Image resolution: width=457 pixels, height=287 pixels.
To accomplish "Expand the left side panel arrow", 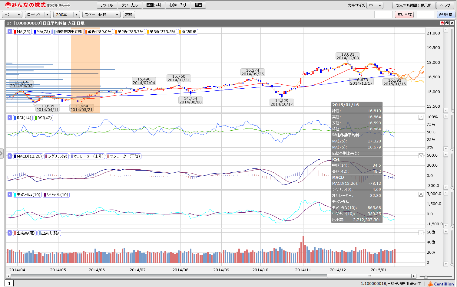I will [x=2, y=154].
